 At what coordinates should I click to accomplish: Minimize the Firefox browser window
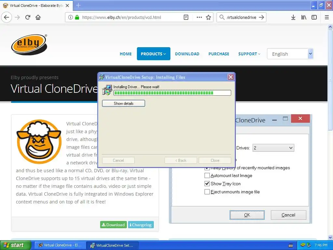click(313, 5)
